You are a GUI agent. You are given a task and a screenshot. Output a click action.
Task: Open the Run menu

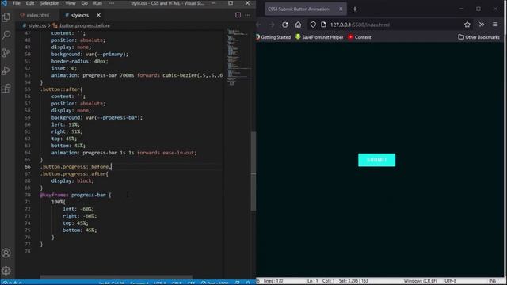[x=97, y=3]
